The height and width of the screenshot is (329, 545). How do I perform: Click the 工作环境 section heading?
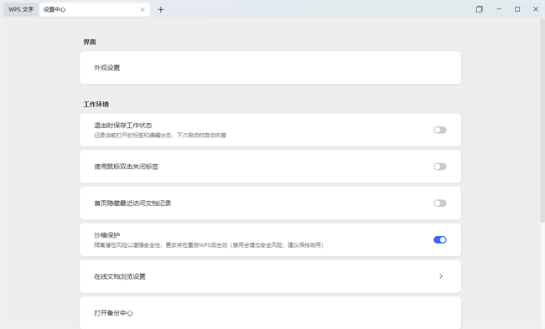point(96,104)
